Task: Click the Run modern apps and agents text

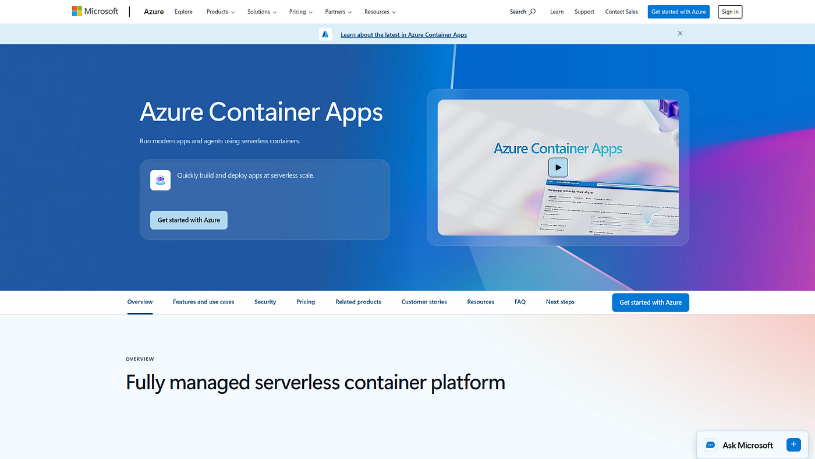Action: point(220,141)
